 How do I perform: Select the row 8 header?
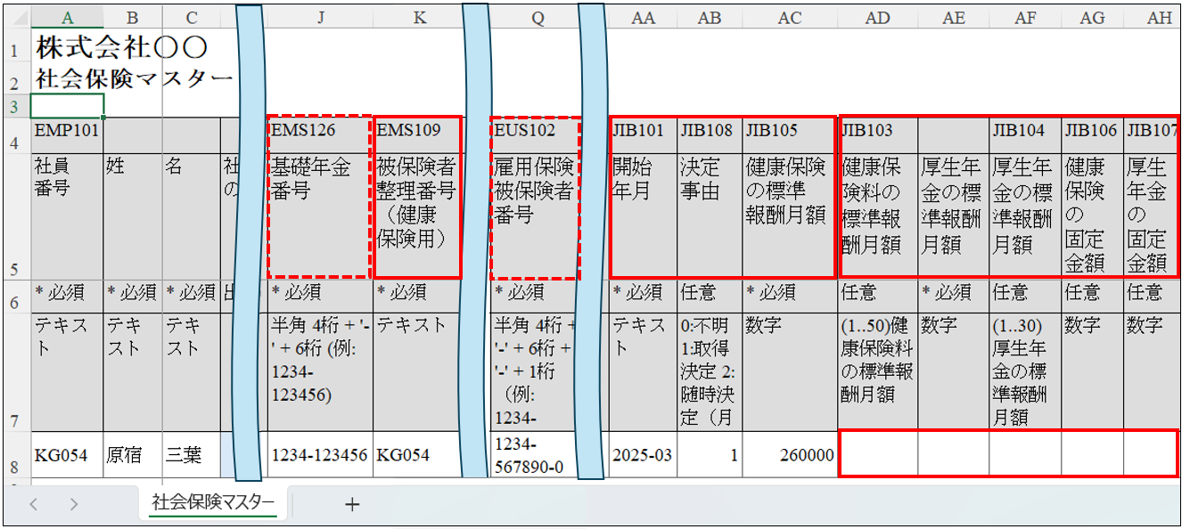pyautogui.click(x=15, y=455)
